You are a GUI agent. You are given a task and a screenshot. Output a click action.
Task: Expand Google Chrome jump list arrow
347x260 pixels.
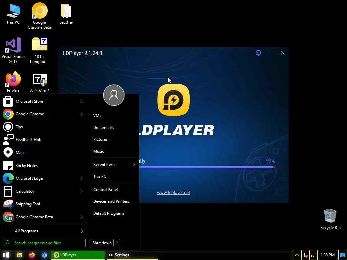(81, 114)
